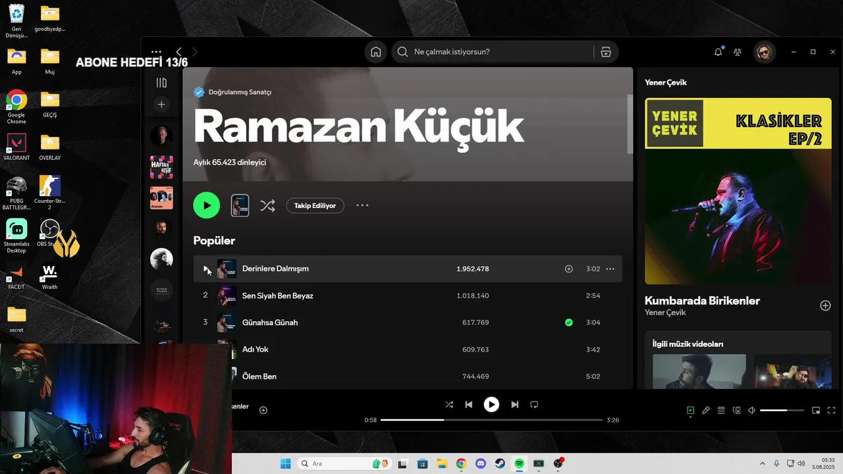Screen dimensions: 843x474
Task: Seek on the song progress bar
Action: pos(491,420)
